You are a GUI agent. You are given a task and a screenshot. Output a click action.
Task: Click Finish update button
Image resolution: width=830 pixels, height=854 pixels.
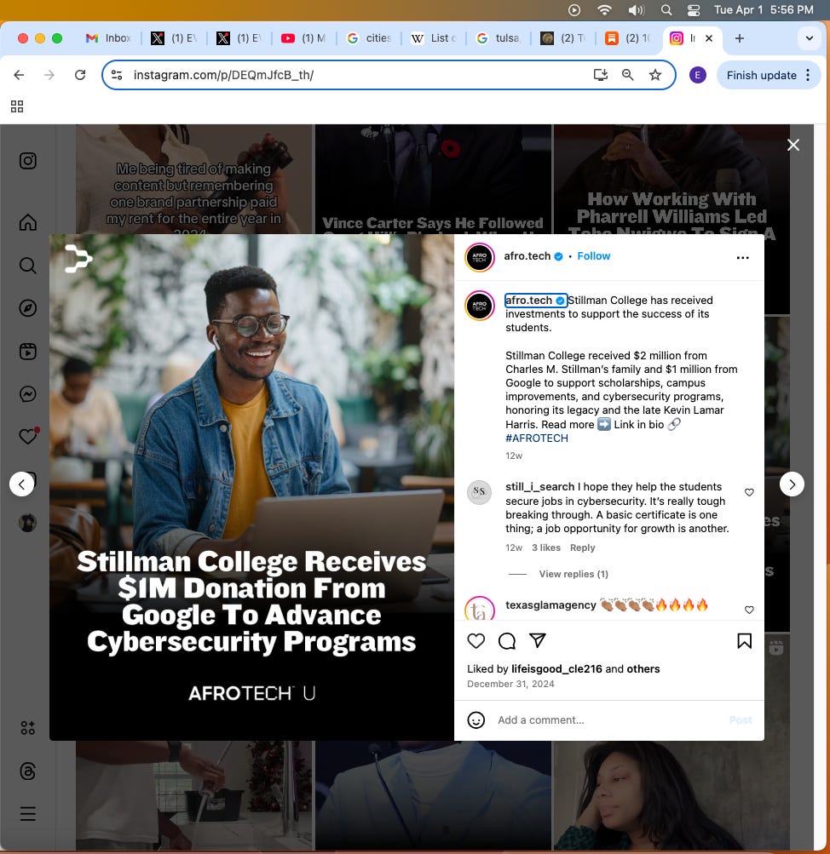761,75
